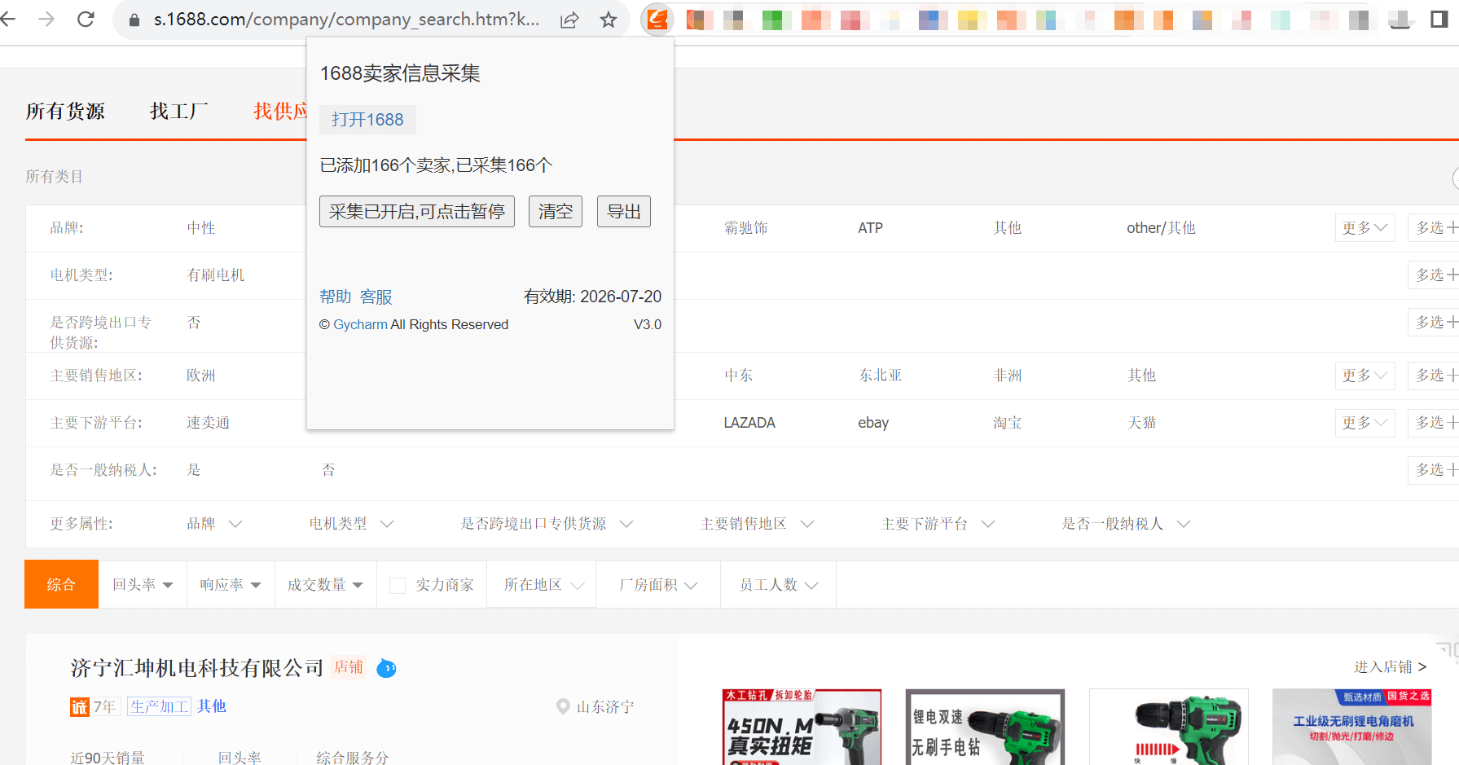Filter downstream platform by 速卖通

click(x=209, y=423)
